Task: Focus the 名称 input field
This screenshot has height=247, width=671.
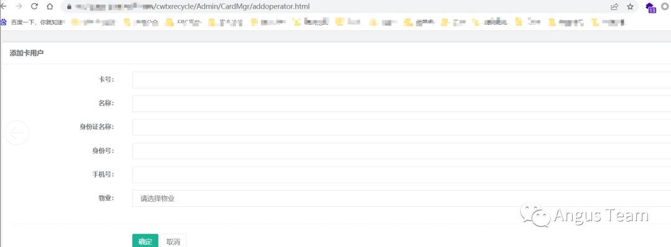Action: click(x=401, y=103)
